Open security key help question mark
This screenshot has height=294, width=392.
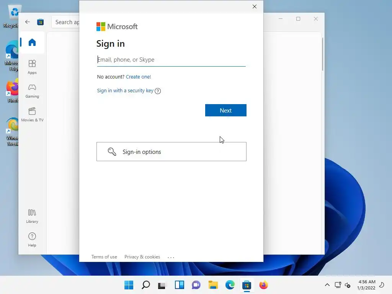[158, 91]
